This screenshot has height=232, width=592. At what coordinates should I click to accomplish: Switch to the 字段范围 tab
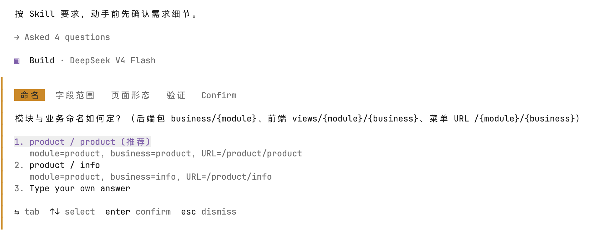coord(75,95)
